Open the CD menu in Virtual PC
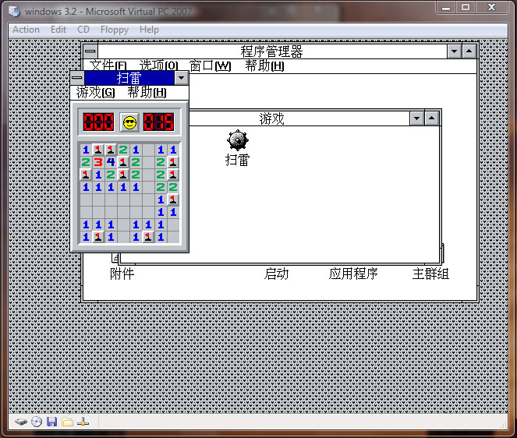 pyautogui.click(x=83, y=30)
